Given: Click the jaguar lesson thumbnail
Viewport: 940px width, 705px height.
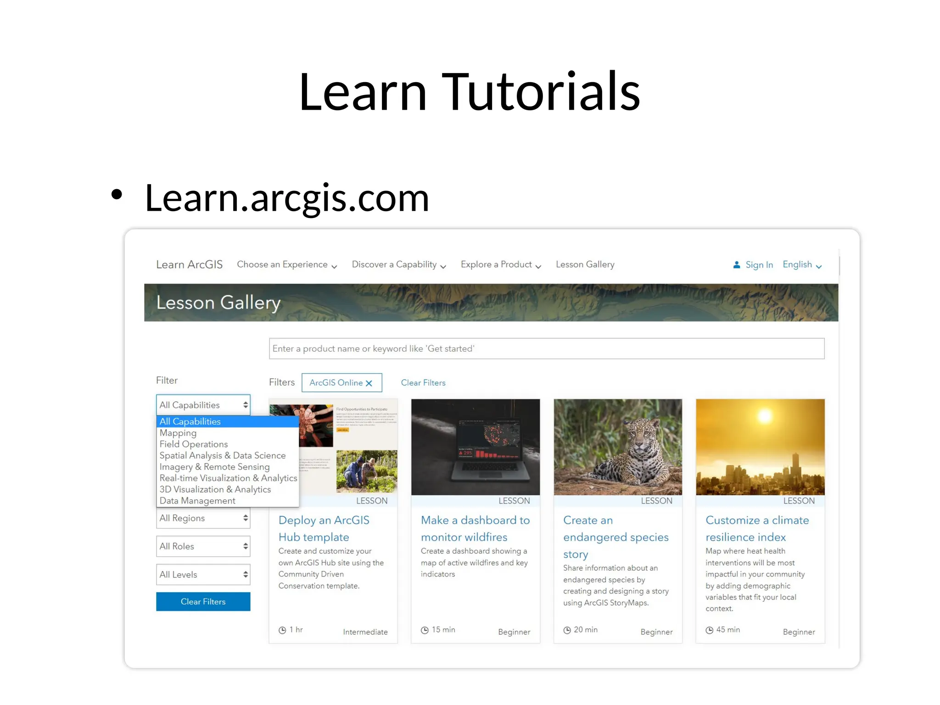Looking at the screenshot, I should click(618, 447).
